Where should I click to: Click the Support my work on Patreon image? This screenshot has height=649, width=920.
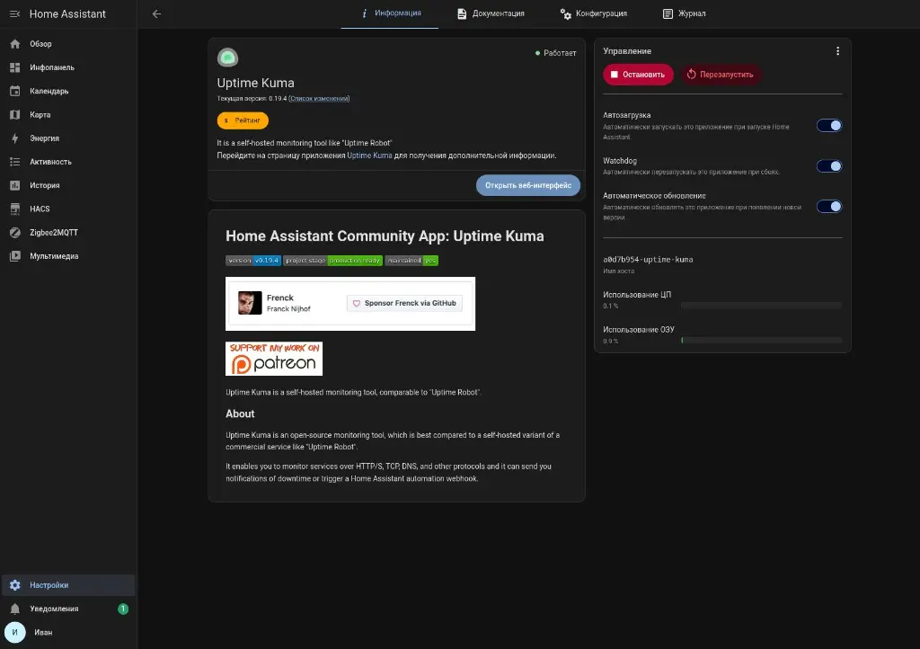click(274, 359)
